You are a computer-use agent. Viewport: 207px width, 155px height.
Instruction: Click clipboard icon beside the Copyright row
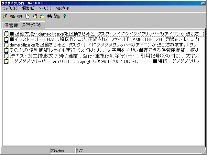6,61
